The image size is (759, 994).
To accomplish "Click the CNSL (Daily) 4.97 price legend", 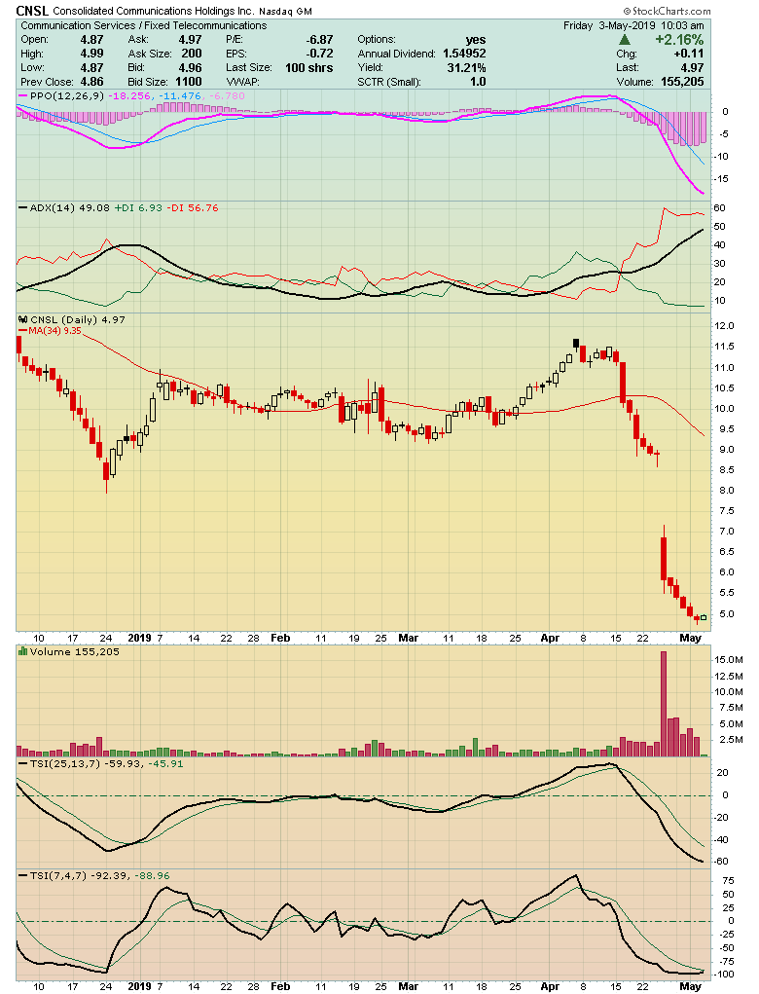I will [72, 319].
